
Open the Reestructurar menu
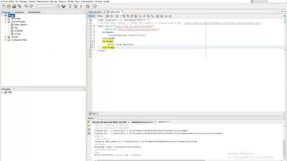point(43,1)
